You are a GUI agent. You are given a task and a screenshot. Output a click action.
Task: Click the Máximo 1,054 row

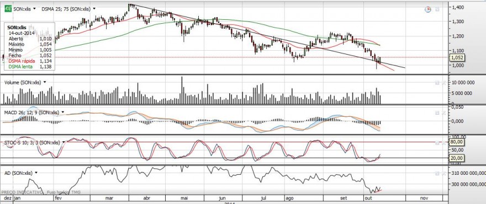click(30, 44)
